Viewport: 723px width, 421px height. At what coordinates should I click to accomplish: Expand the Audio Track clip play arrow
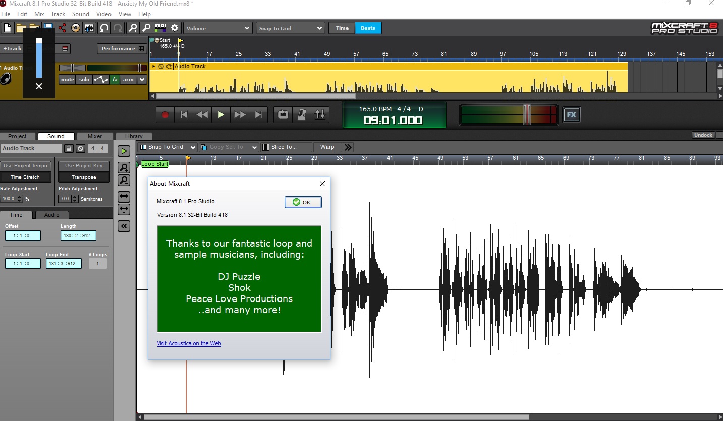coord(154,66)
